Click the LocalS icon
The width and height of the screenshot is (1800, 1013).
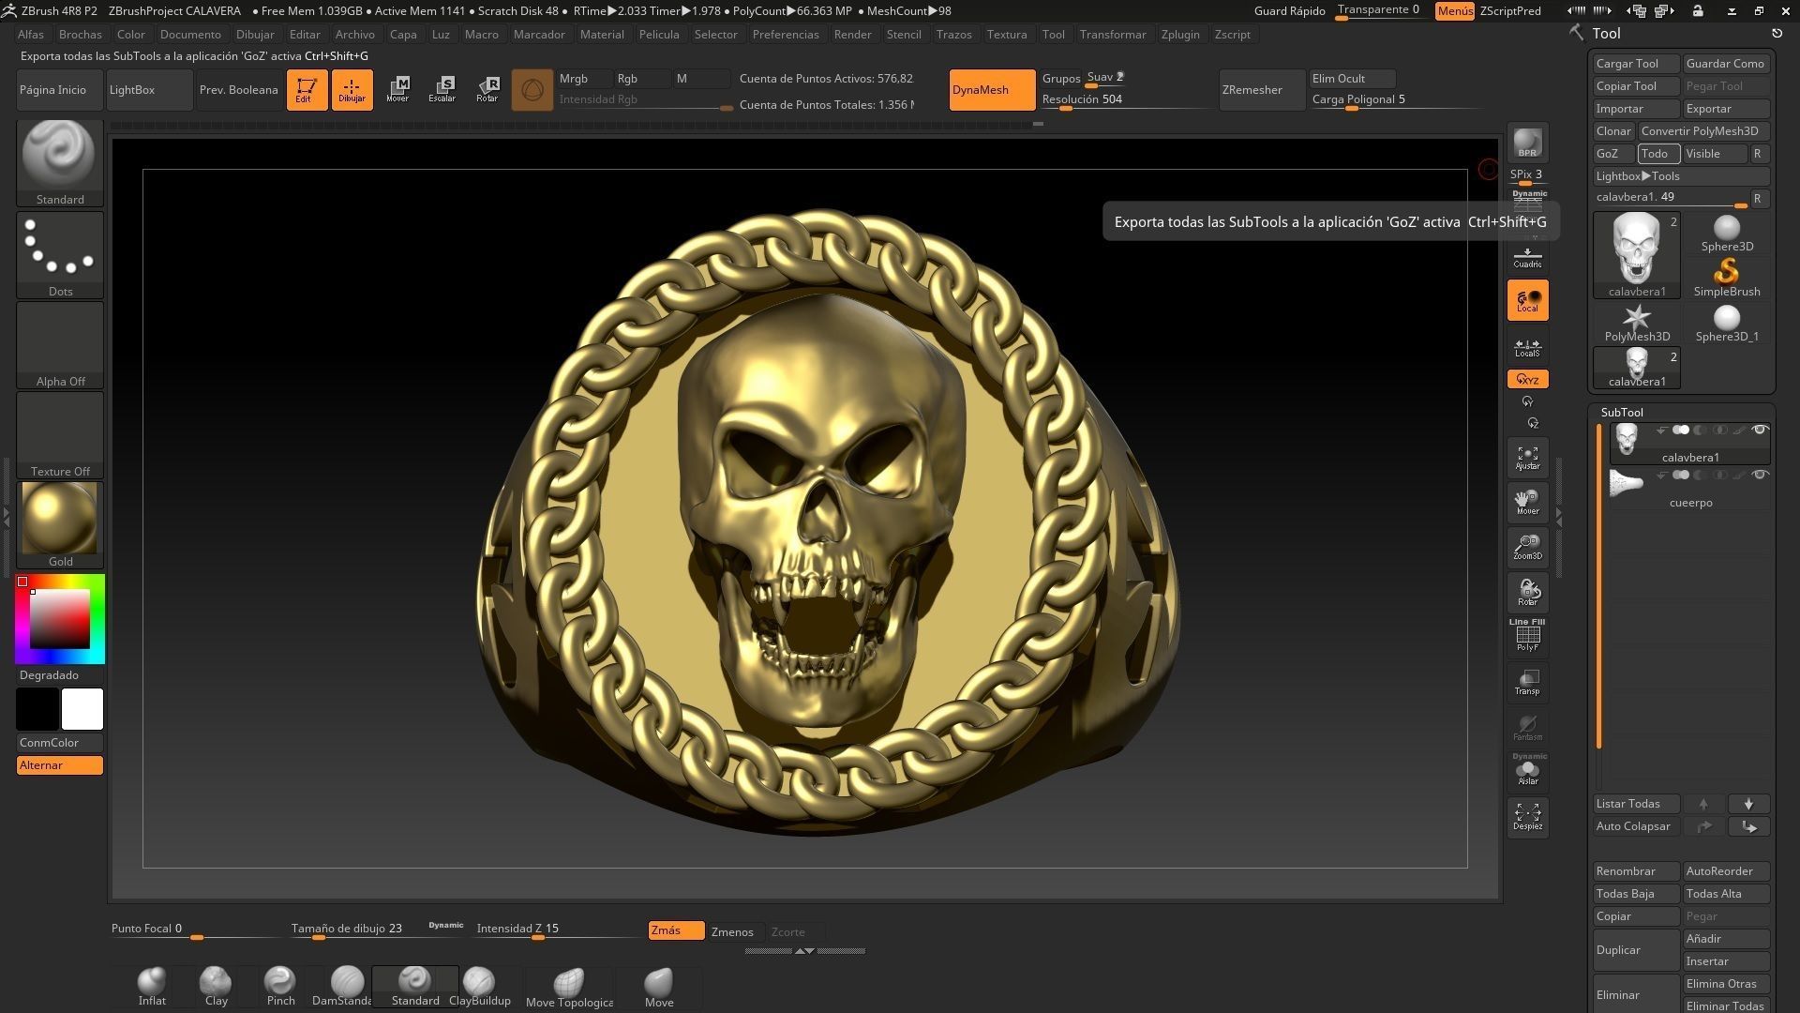coord(1527,347)
